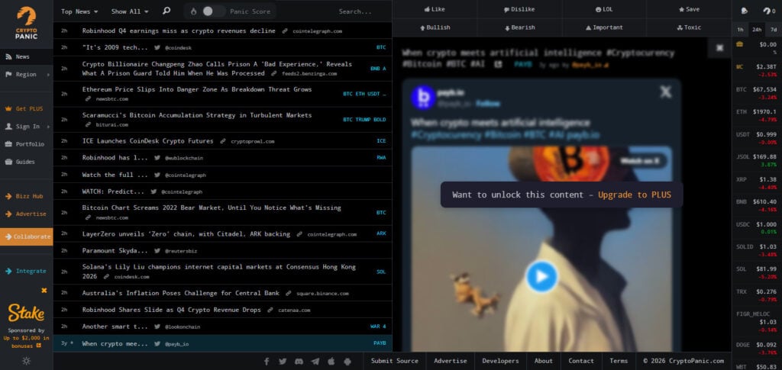
Task: Save the current post
Action: [689, 9]
